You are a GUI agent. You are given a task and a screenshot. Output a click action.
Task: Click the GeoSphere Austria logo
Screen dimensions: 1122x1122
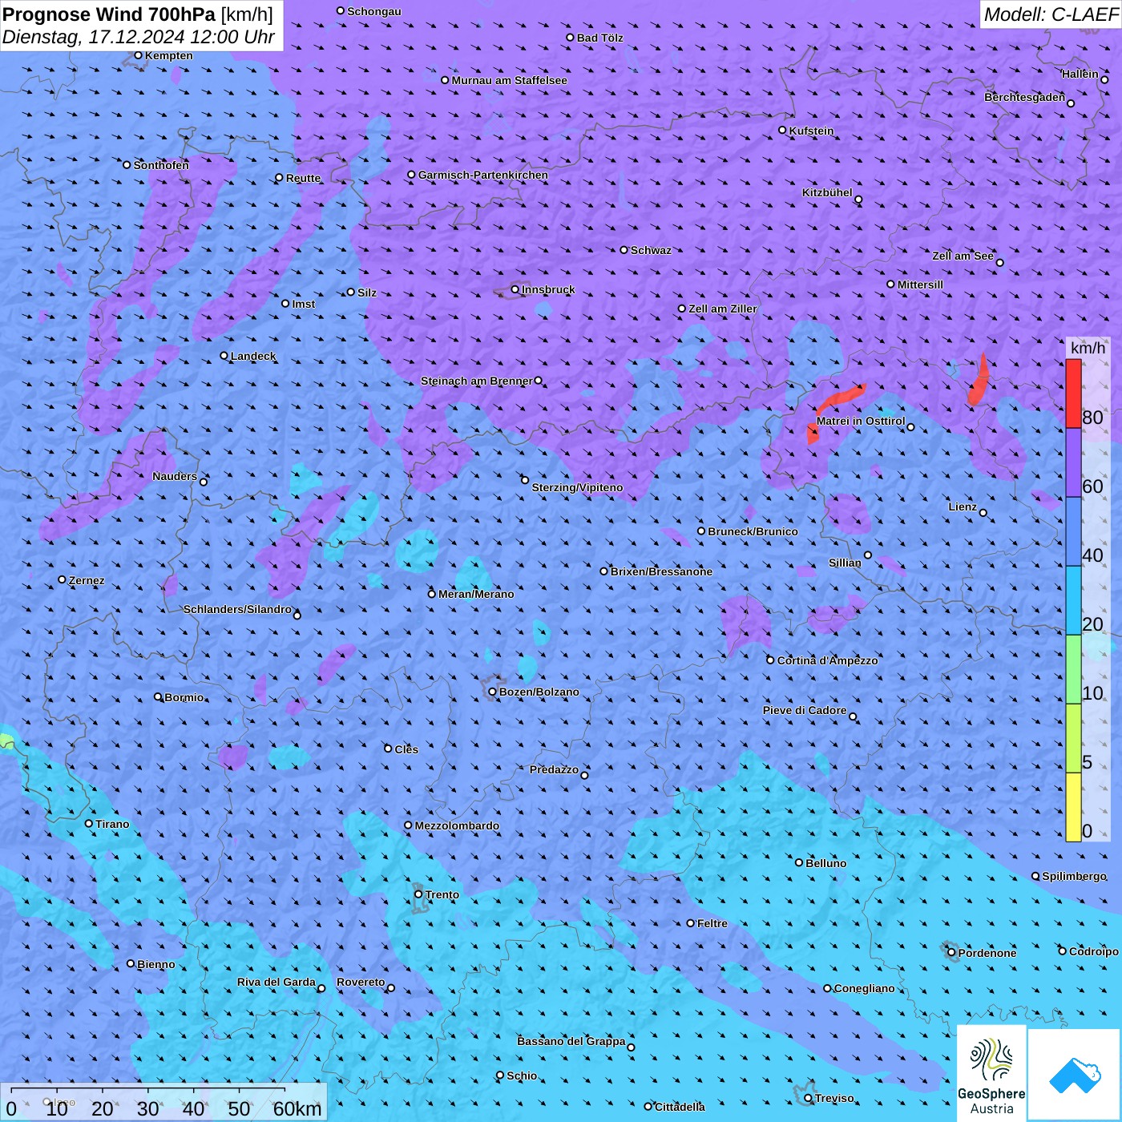pyautogui.click(x=991, y=1072)
